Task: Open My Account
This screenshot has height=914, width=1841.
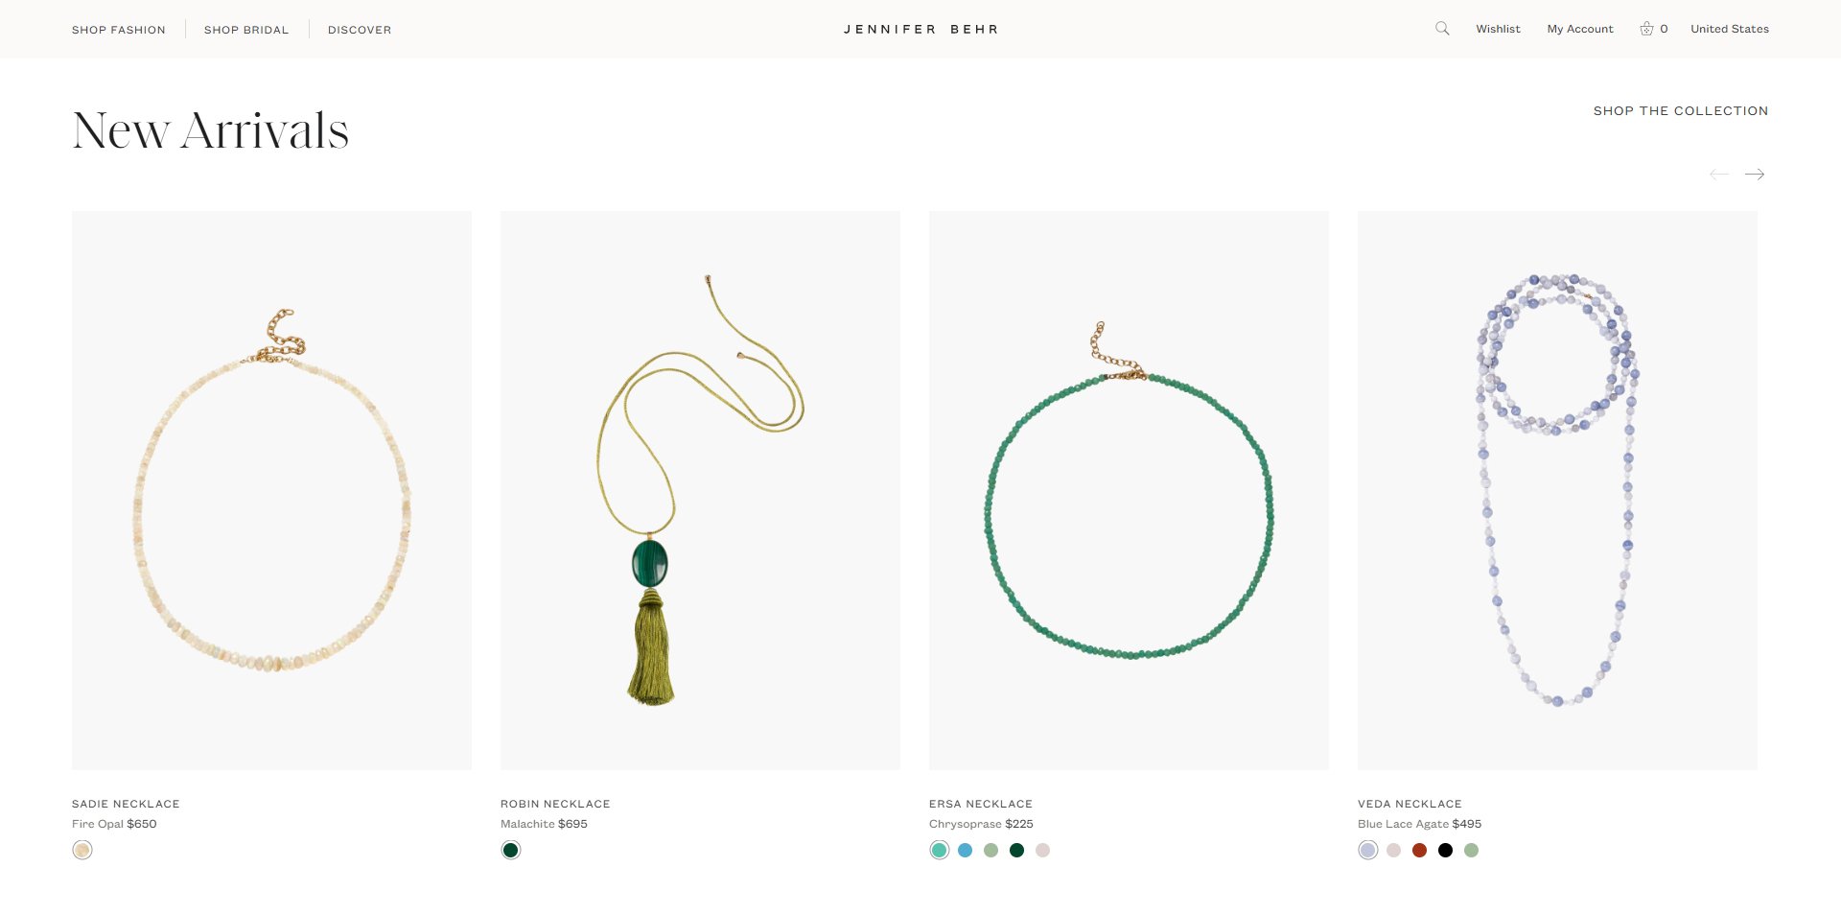Action: point(1580,29)
